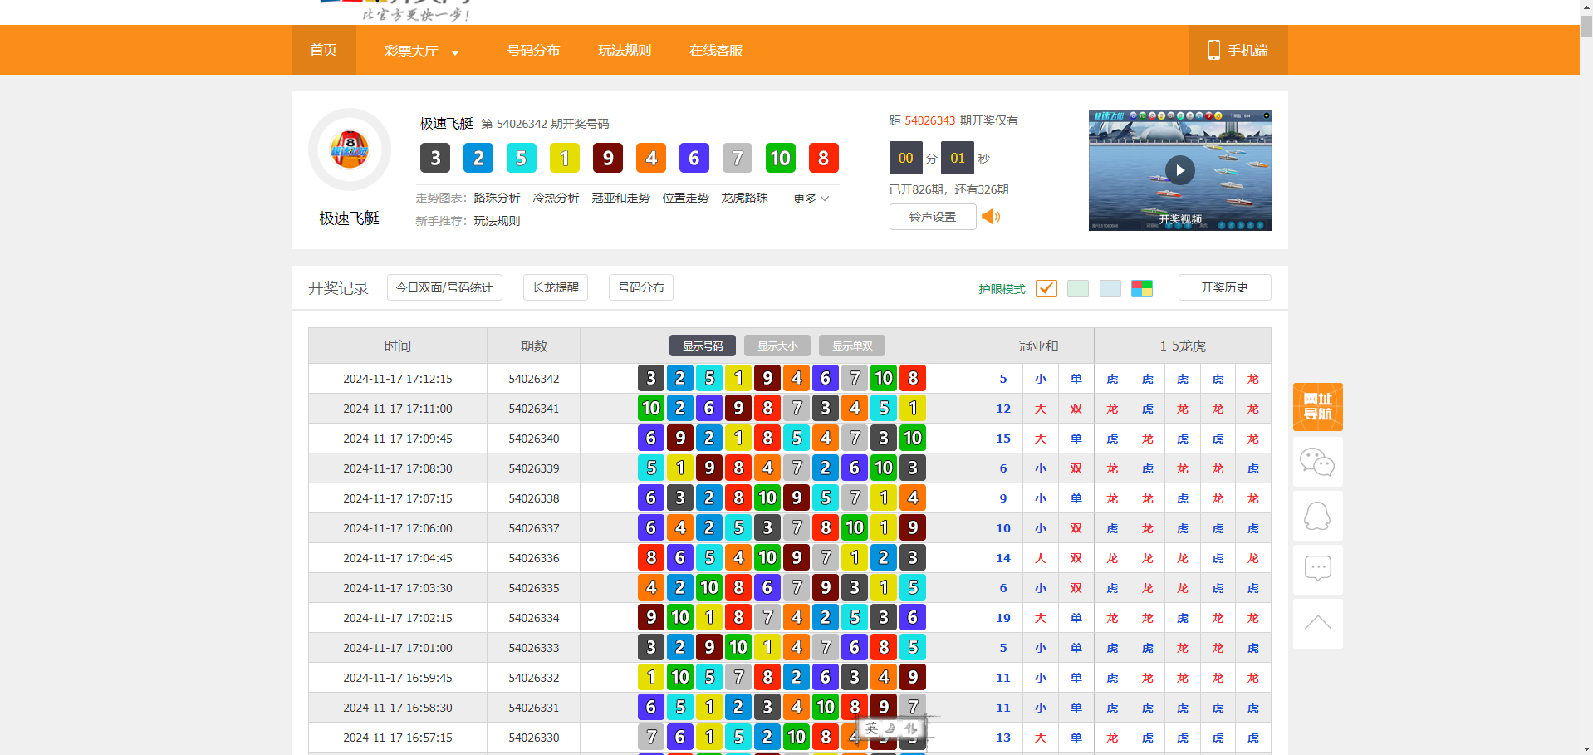1593x755 pixels.
Task: Expand the 彩票大厅 dropdown menu
Action: 421,51
